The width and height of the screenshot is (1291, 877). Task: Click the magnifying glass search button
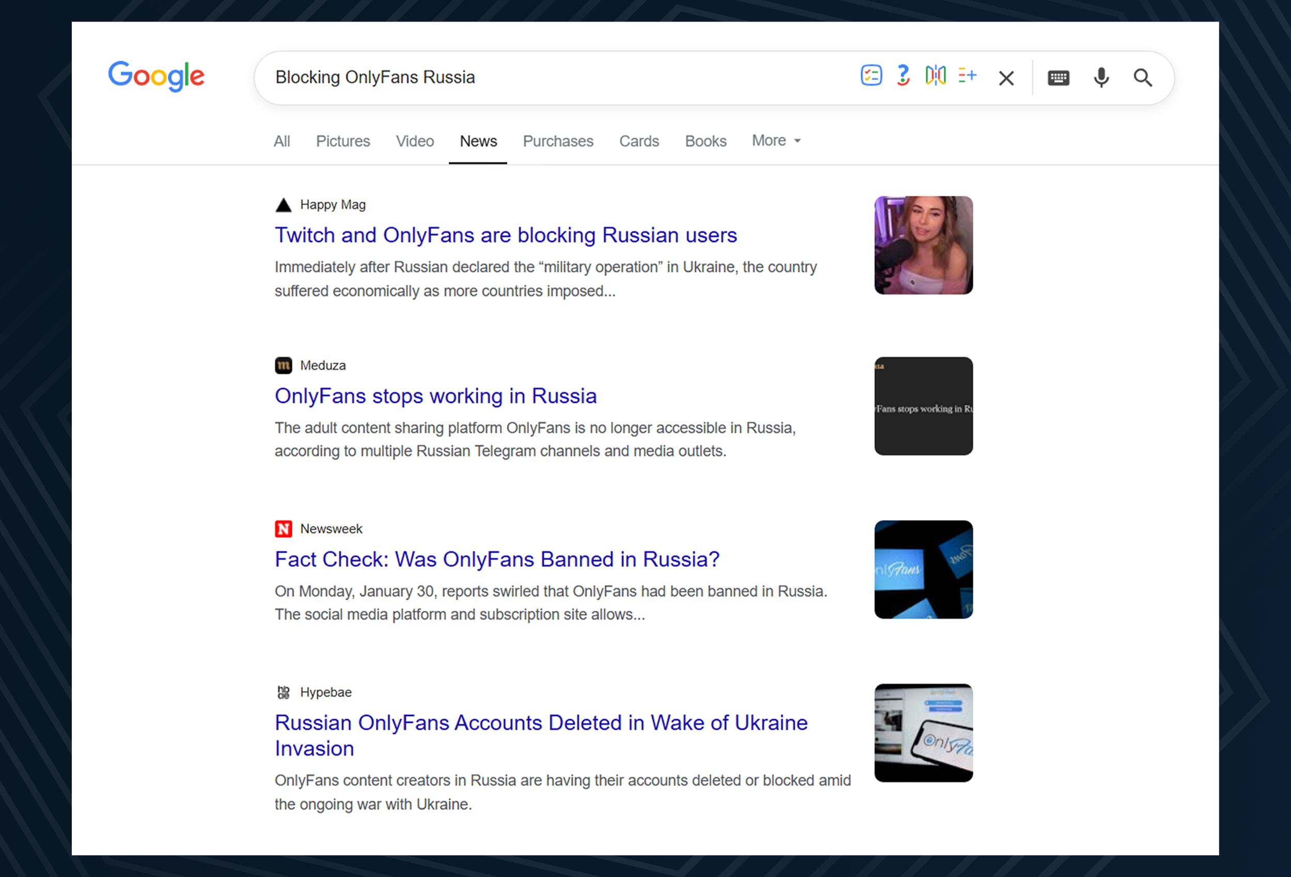click(1143, 78)
